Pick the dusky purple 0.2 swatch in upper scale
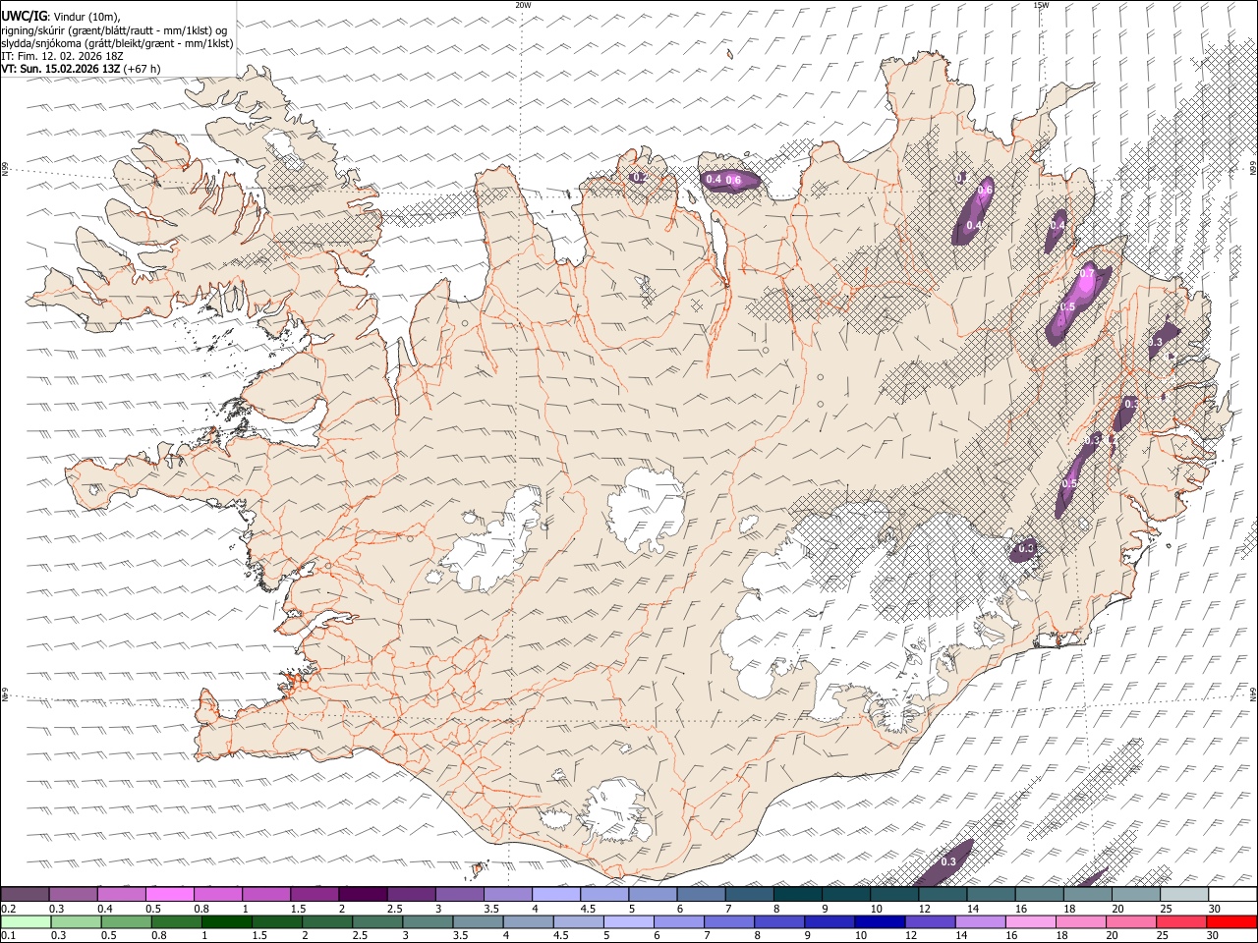Viewport: 1258px width, 943px height. coord(25,894)
